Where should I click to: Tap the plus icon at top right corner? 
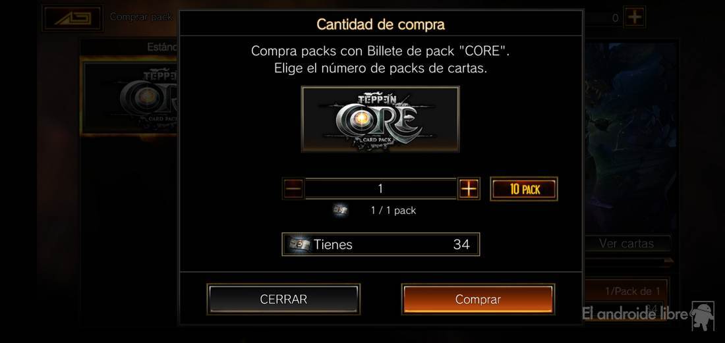click(x=635, y=18)
